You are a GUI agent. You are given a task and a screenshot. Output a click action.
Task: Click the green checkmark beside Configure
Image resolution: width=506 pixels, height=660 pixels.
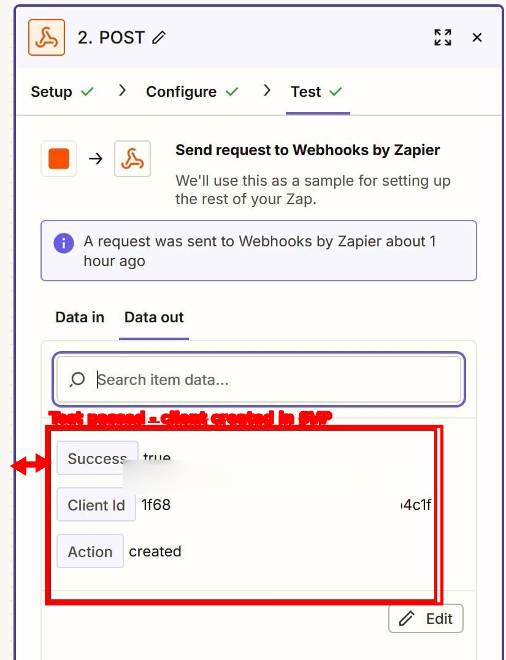(x=233, y=91)
